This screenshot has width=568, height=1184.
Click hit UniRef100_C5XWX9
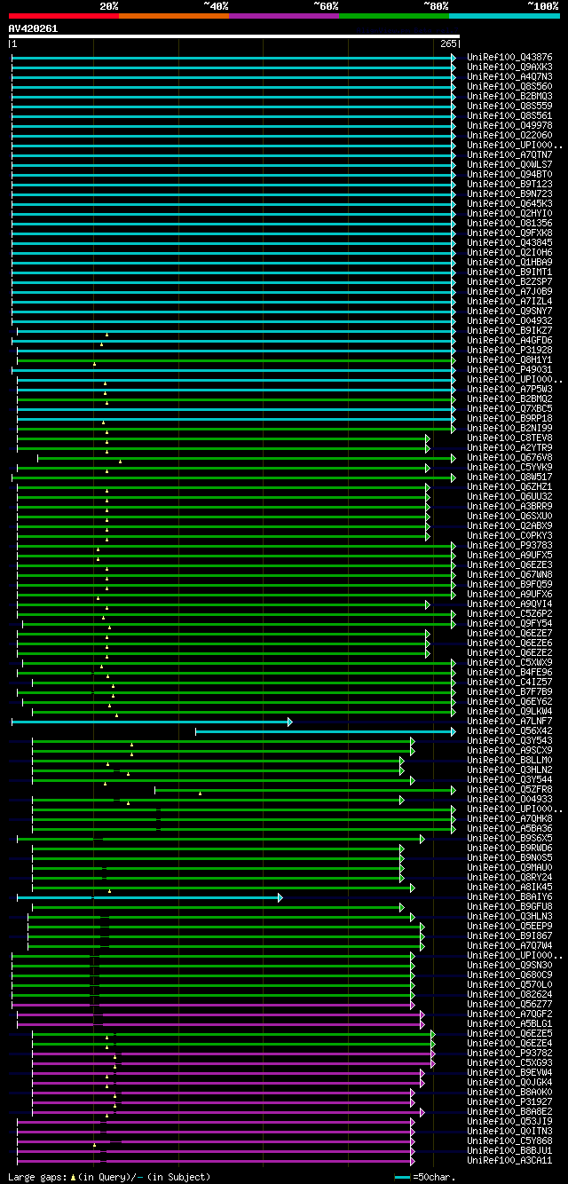509,663
